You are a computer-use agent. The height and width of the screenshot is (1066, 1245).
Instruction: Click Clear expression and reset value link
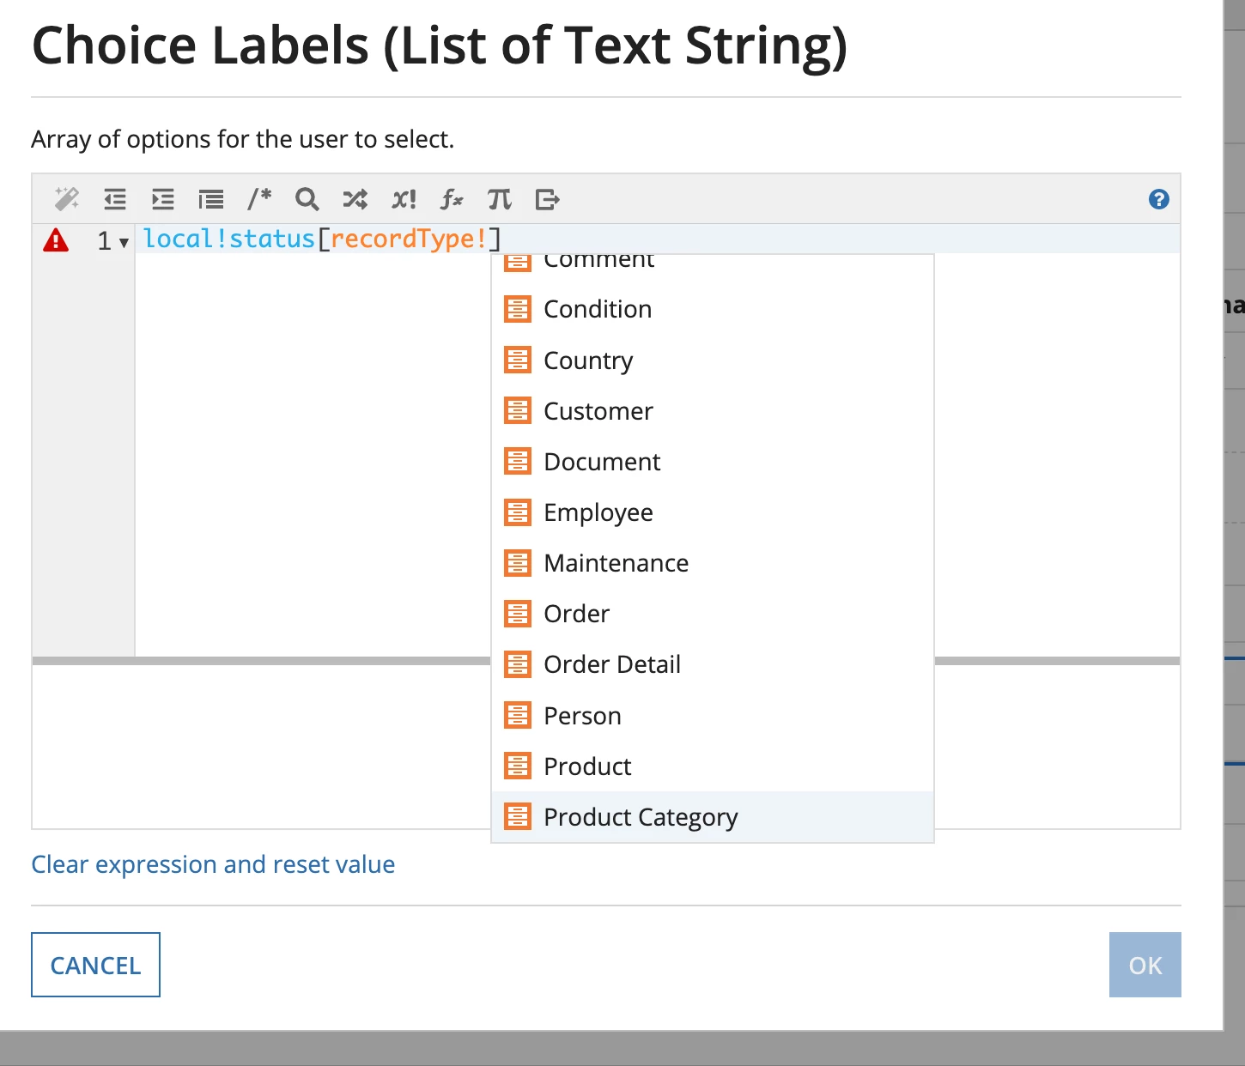pos(213,864)
